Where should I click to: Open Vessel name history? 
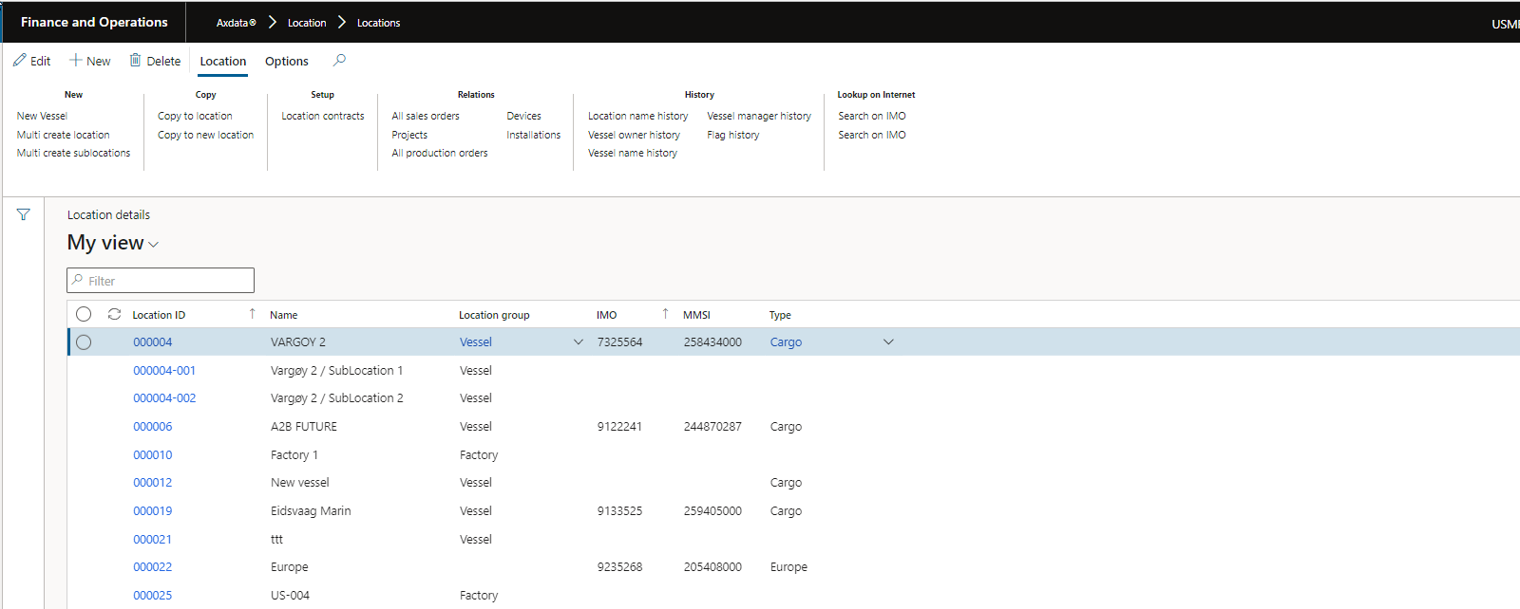(x=633, y=153)
